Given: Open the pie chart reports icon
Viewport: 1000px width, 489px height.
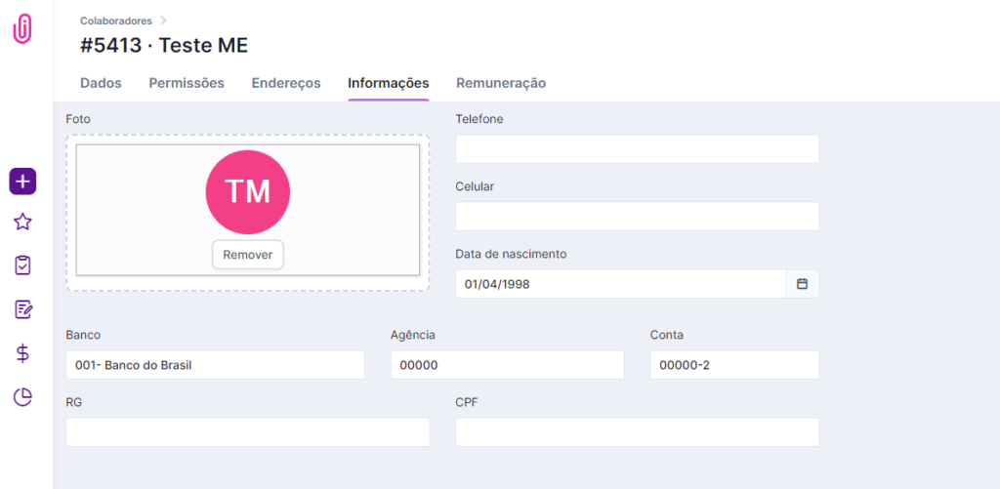Looking at the screenshot, I should click(22, 397).
